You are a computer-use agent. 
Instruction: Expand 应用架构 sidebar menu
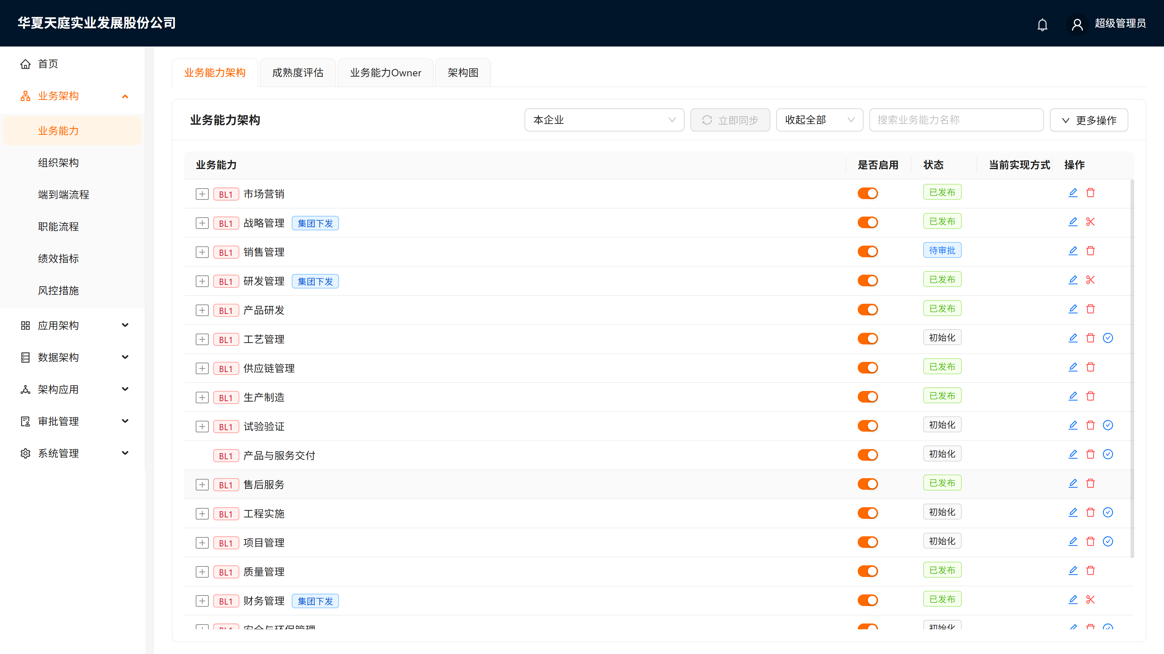(72, 326)
